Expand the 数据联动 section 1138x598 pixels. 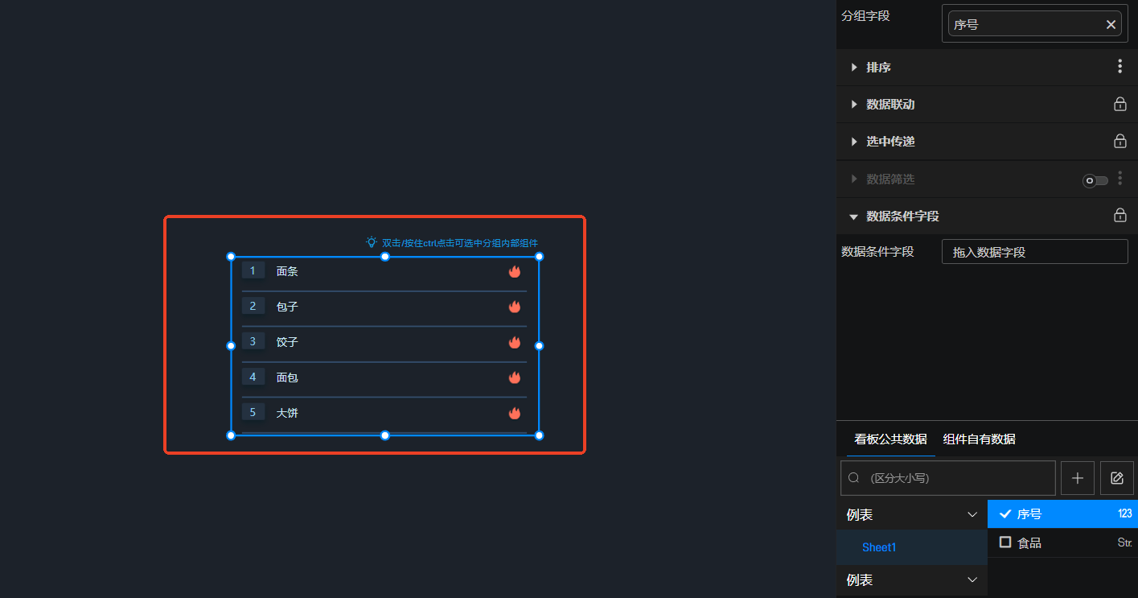(x=854, y=105)
